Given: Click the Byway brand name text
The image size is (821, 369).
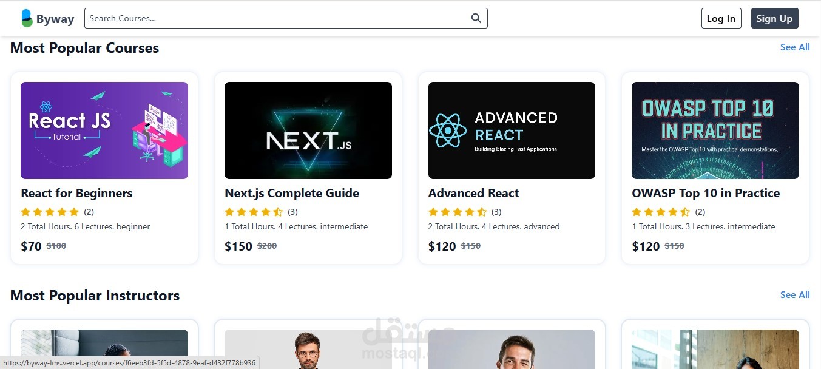Looking at the screenshot, I should pos(55,19).
